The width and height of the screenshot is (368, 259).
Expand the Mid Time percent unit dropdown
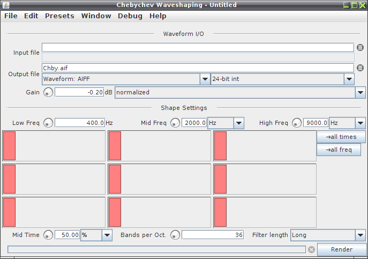coord(107,235)
